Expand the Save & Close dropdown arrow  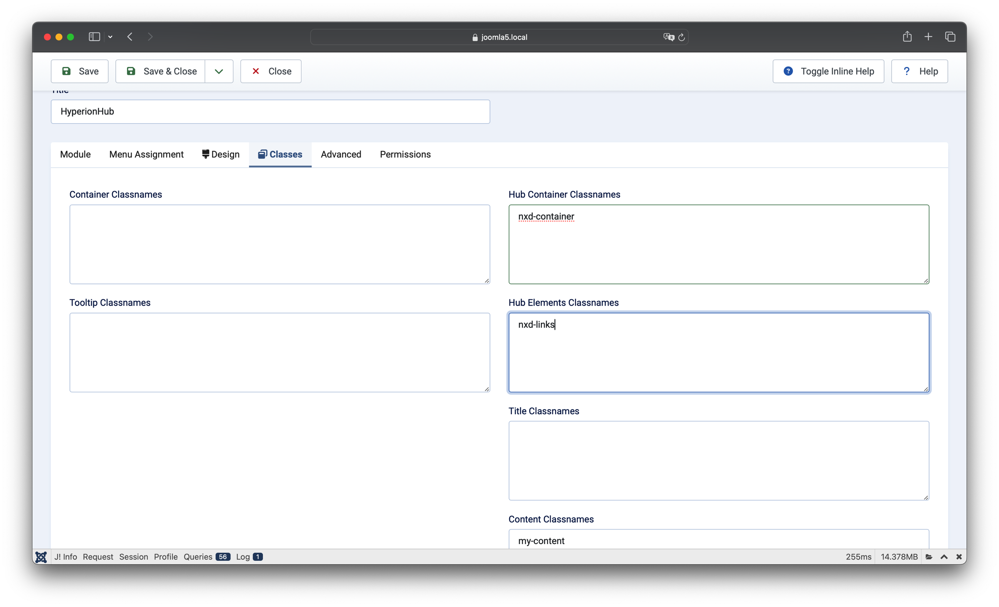pos(219,71)
